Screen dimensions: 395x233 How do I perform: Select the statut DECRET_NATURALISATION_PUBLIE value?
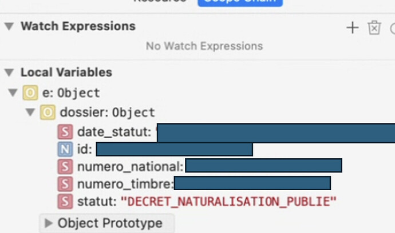pos(228,202)
